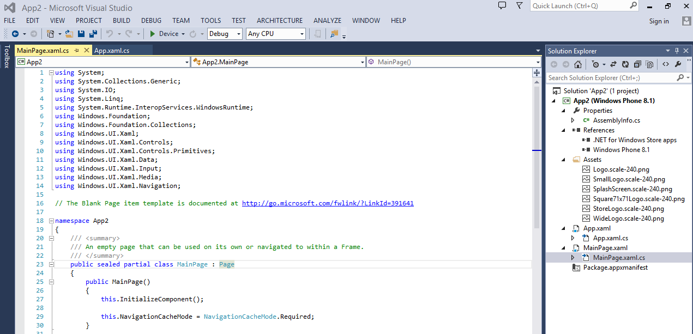This screenshot has height=334, width=693.
Task: Toggle Sync with Active Document
Action: point(613,64)
